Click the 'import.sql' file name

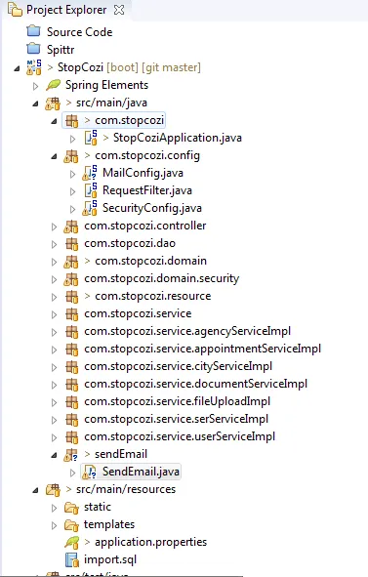point(110,559)
